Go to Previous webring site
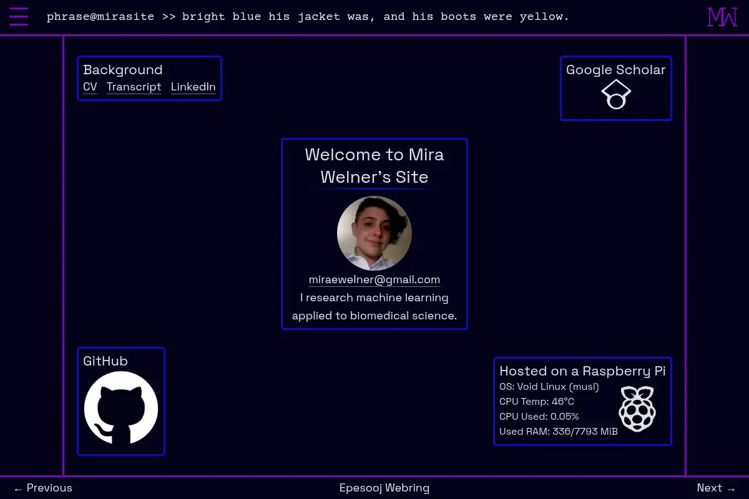The image size is (749, 499). click(x=43, y=488)
